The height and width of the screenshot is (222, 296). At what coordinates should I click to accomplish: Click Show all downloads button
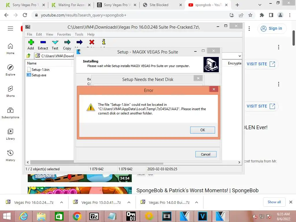pos(274,202)
